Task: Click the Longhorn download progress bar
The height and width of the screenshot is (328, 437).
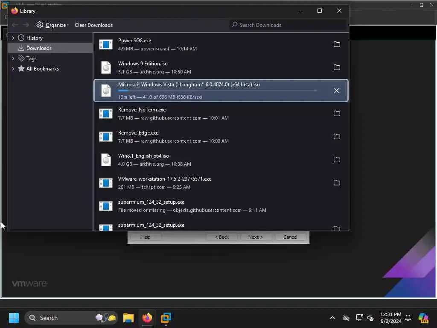Action: [217, 91]
